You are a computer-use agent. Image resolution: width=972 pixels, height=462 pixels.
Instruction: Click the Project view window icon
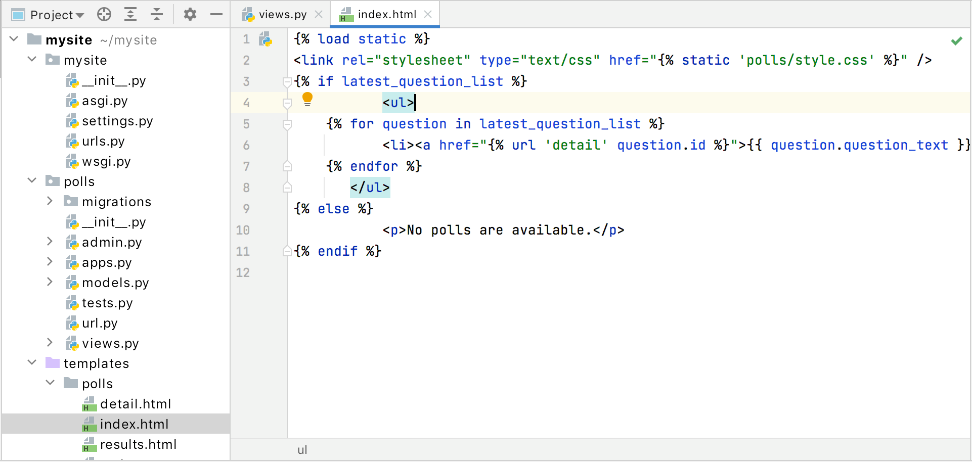[x=17, y=14]
